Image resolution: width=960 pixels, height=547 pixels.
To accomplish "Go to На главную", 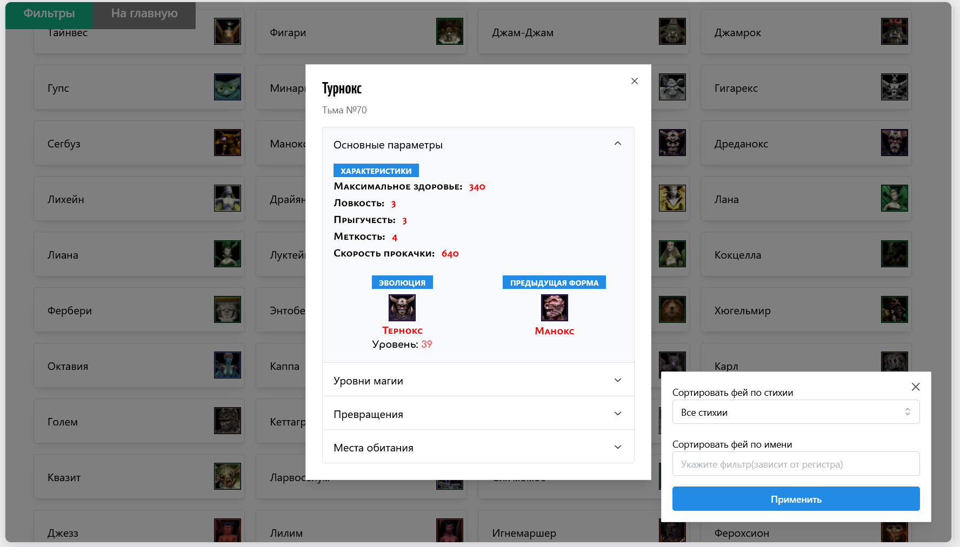I will [144, 15].
